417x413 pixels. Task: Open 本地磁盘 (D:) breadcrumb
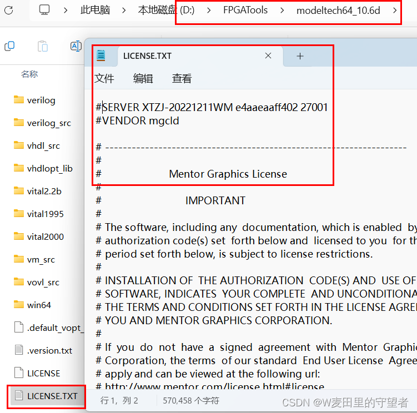(x=166, y=10)
